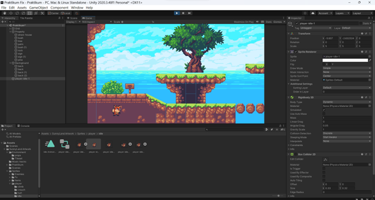
Task: Select the Rect tool in toolbar
Action: (x=30, y=13)
